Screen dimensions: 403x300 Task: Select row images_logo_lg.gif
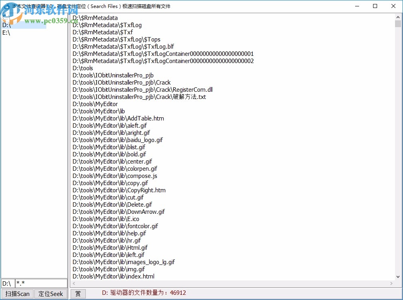click(x=124, y=262)
